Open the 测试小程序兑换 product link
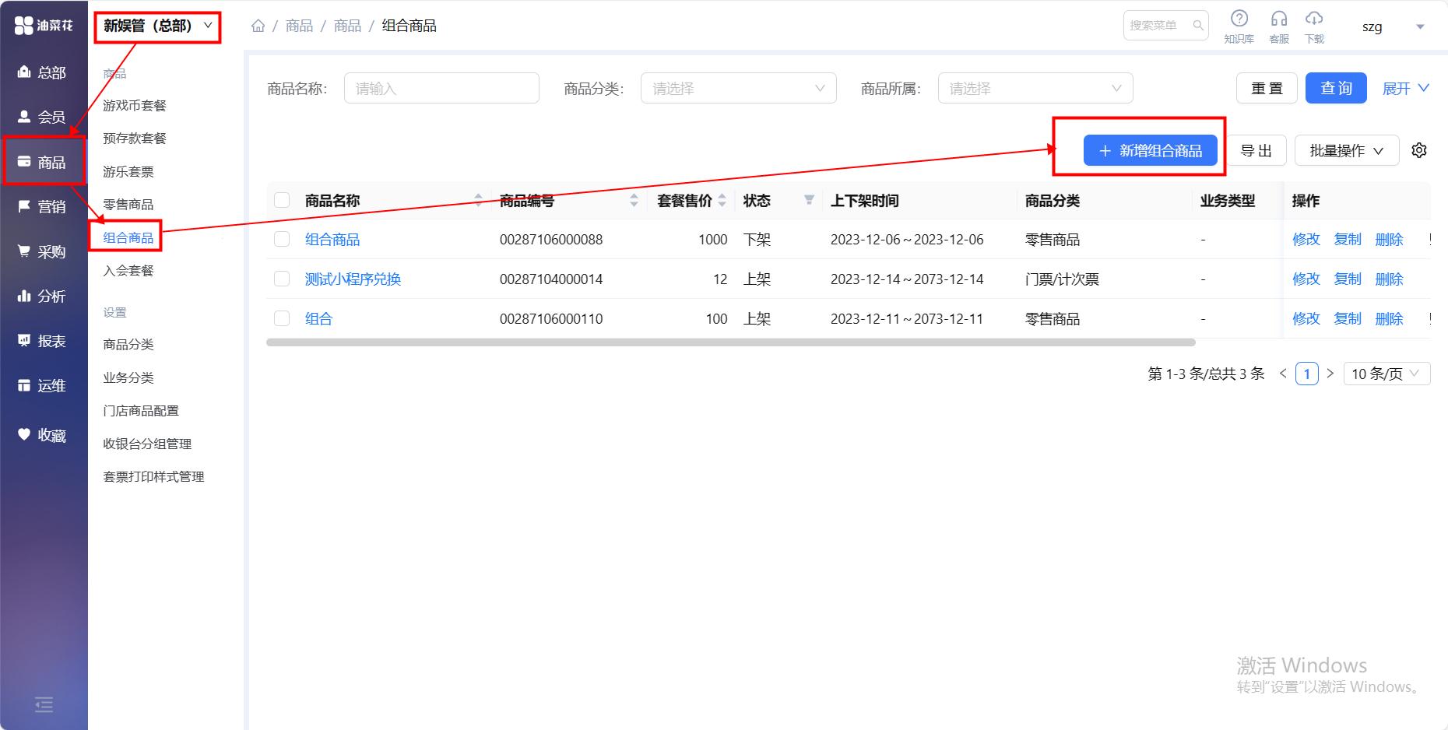The image size is (1448, 730). point(353,279)
